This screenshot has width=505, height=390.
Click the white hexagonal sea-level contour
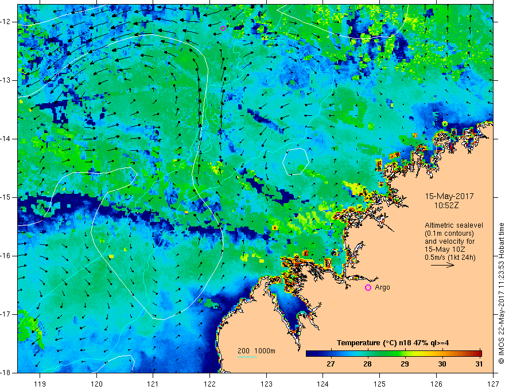[296, 162]
